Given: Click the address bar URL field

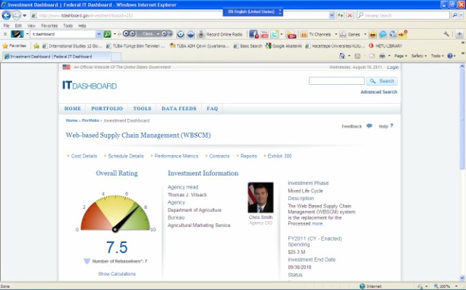Looking at the screenshot, I should pos(180,15).
